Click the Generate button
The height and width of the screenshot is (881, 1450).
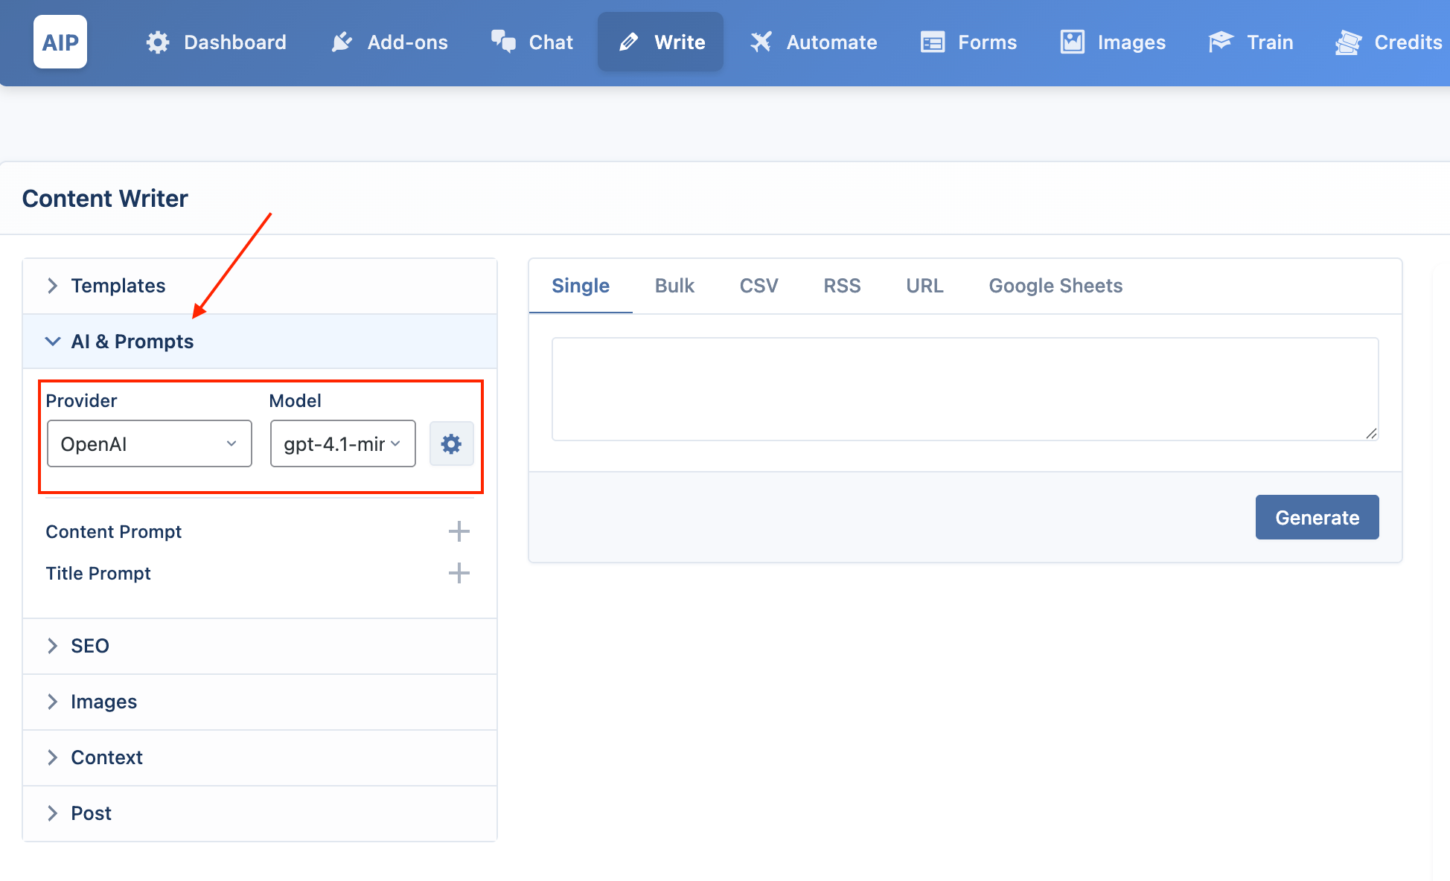[x=1317, y=517]
